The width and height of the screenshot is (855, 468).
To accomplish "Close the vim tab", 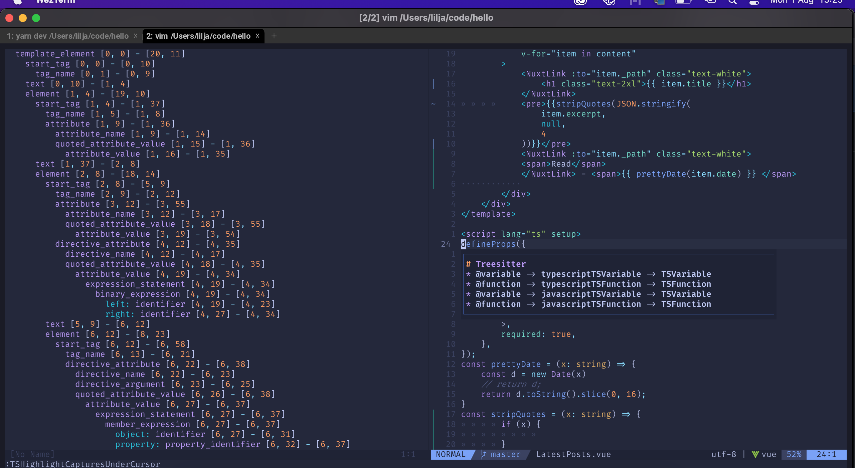I will coord(258,36).
